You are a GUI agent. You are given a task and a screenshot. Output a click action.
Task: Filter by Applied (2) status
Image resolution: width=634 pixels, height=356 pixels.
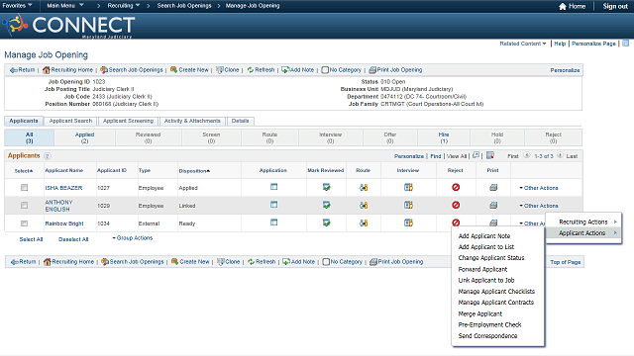pos(84,137)
